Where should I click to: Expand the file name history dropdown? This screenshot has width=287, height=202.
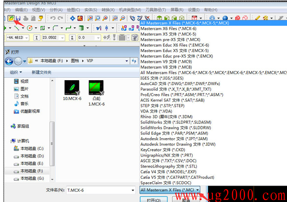click(x=133, y=190)
